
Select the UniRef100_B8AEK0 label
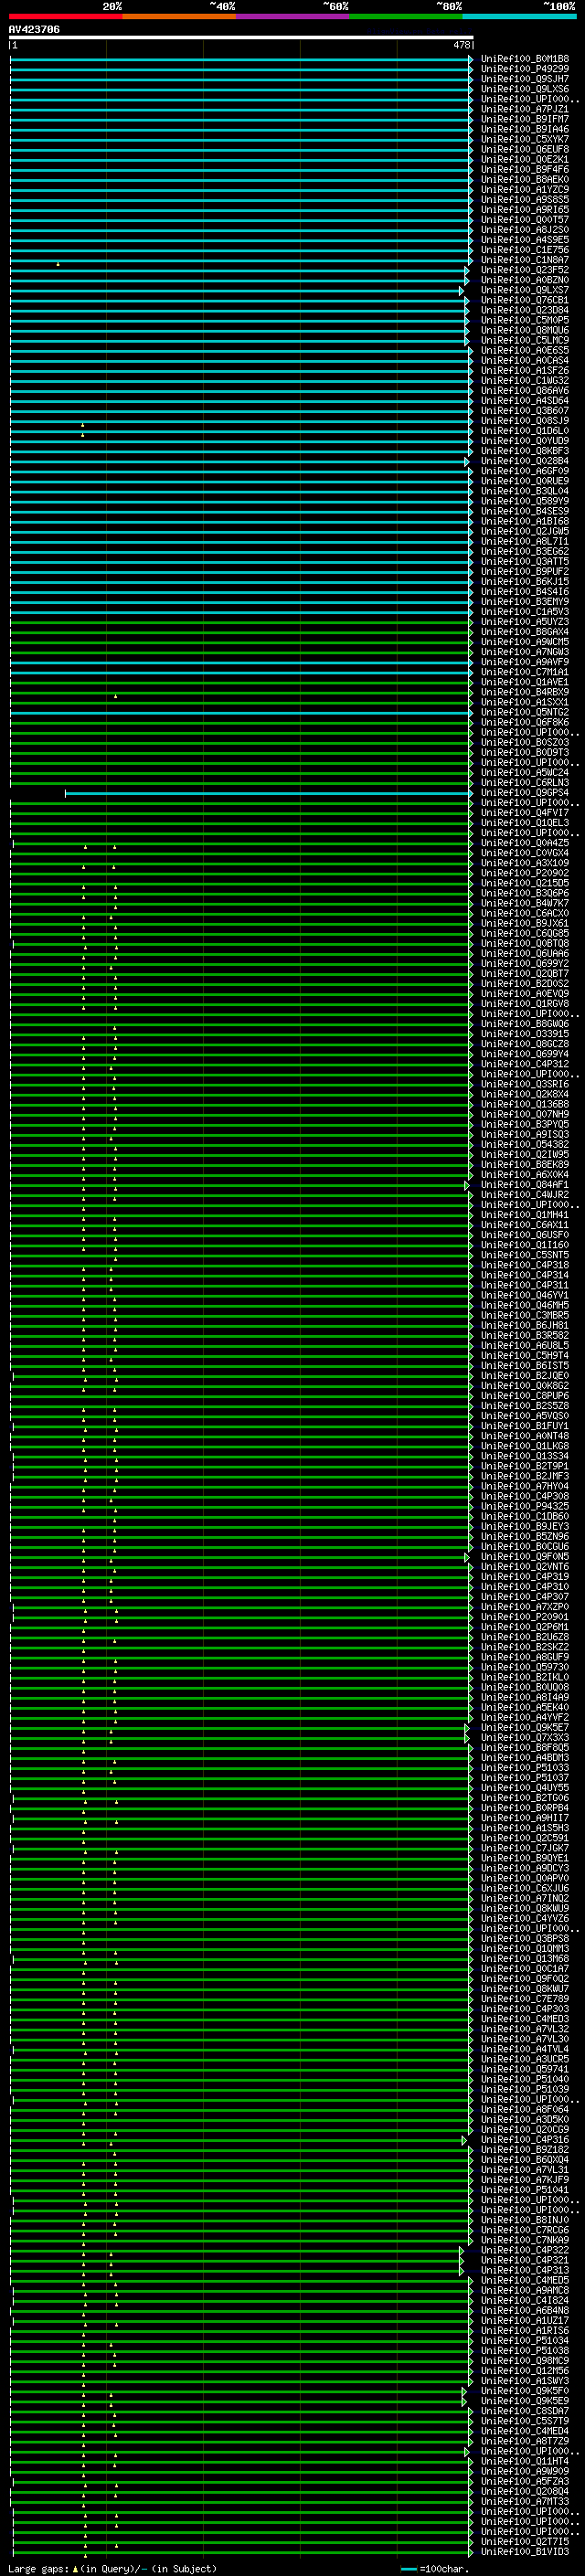click(525, 180)
